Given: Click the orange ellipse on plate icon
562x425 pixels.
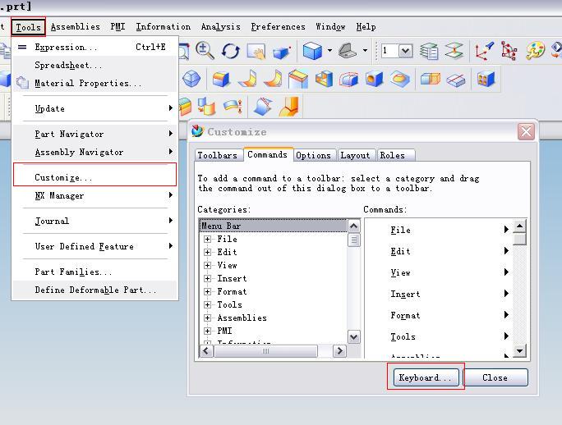Looking at the screenshot, I should (x=400, y=79).
